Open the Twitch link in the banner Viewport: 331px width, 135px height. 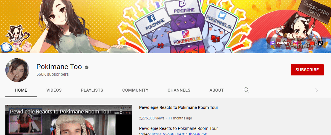pyautogui.click(x=279, y=43)
